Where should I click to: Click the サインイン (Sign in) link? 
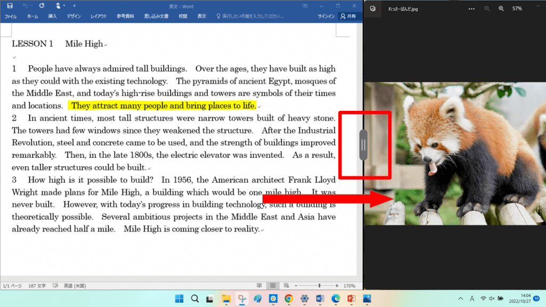pyautogui.click(x=326, y=17)
